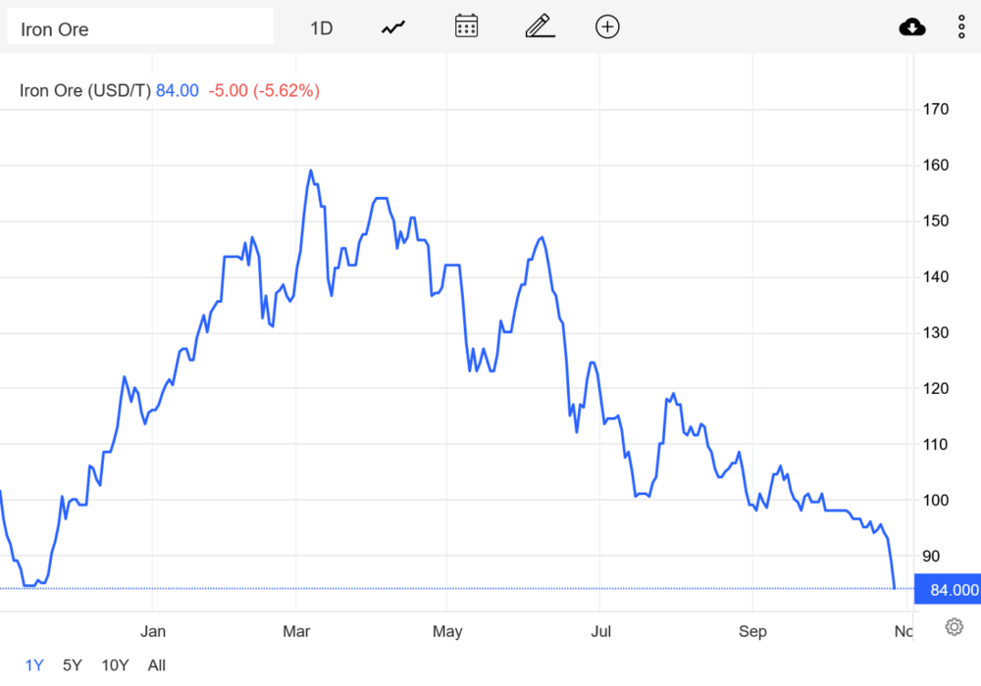This screenshot has width=981, height=686.
Task: Change the chart type via line icon
Action: pos(393,27)
